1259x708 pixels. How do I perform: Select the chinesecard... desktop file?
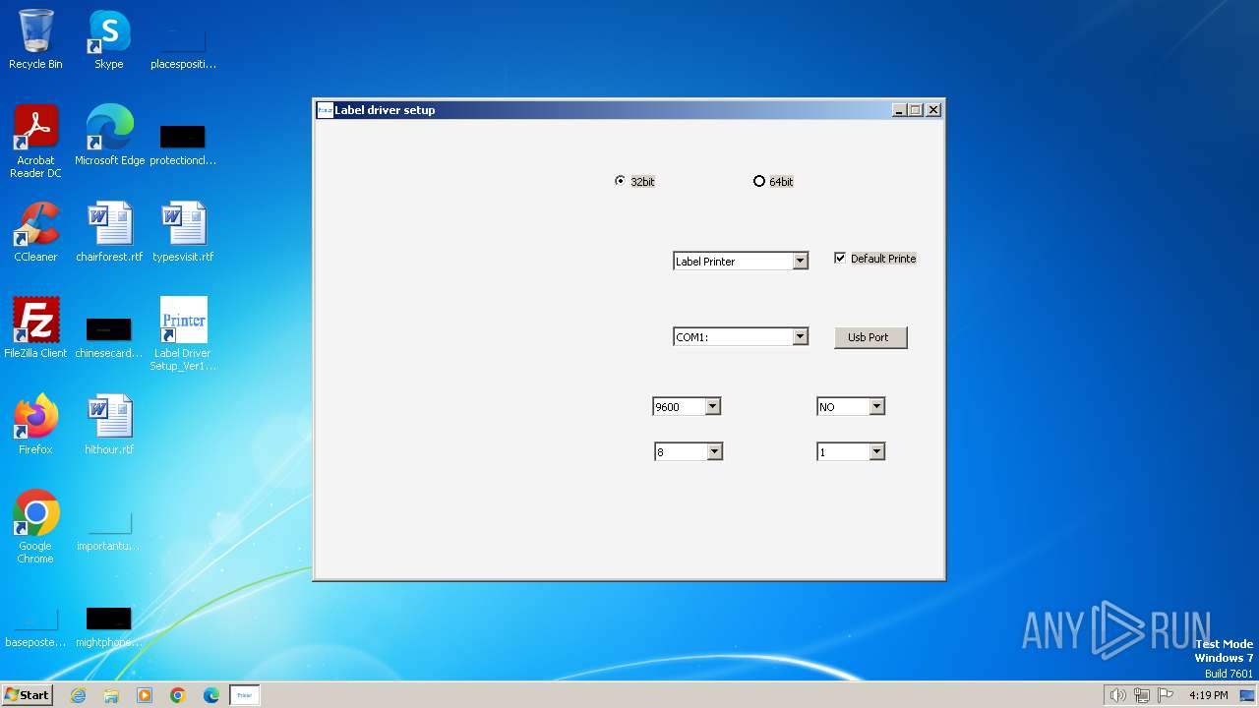109,336
